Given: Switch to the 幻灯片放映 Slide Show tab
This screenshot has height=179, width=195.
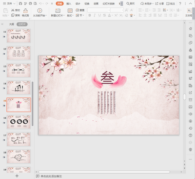Looking at the screenshot, I should [109, 3].
